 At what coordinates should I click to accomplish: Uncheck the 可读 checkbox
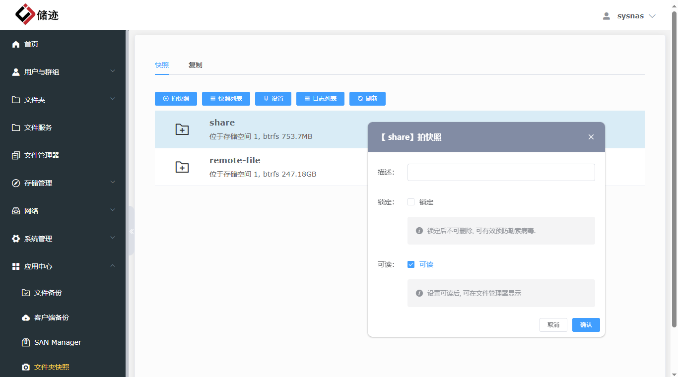[411, 264]
